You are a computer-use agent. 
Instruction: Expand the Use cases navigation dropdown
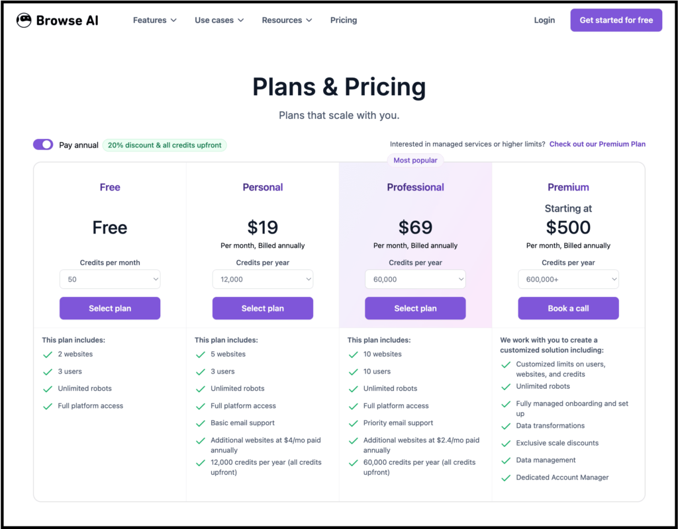pyautogui.click(x=218, y=20)
